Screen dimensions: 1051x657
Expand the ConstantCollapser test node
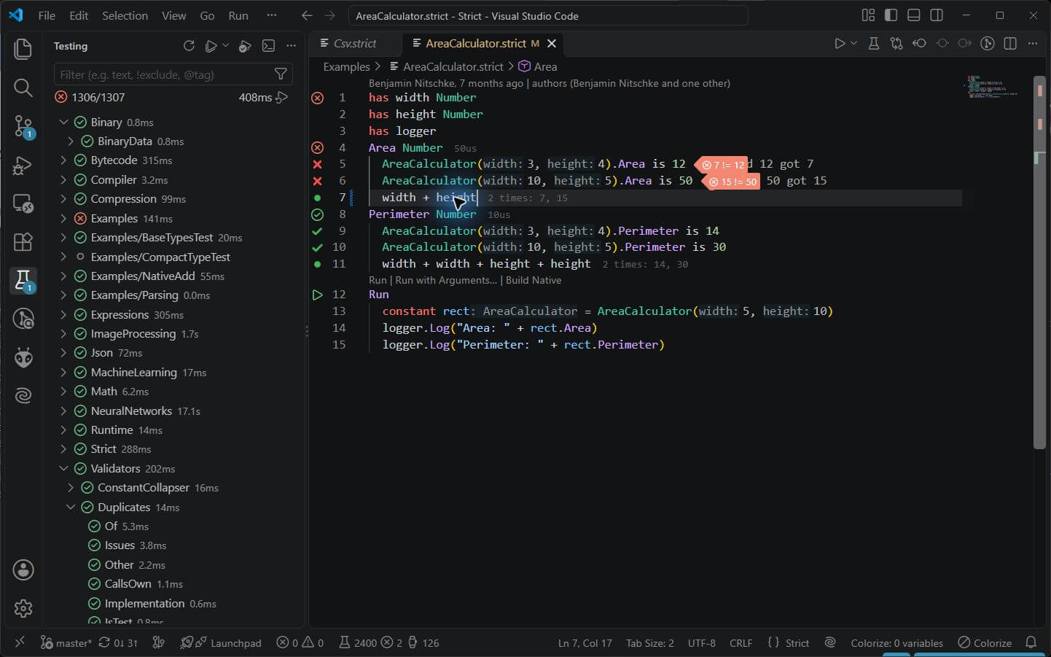[71, 488]
